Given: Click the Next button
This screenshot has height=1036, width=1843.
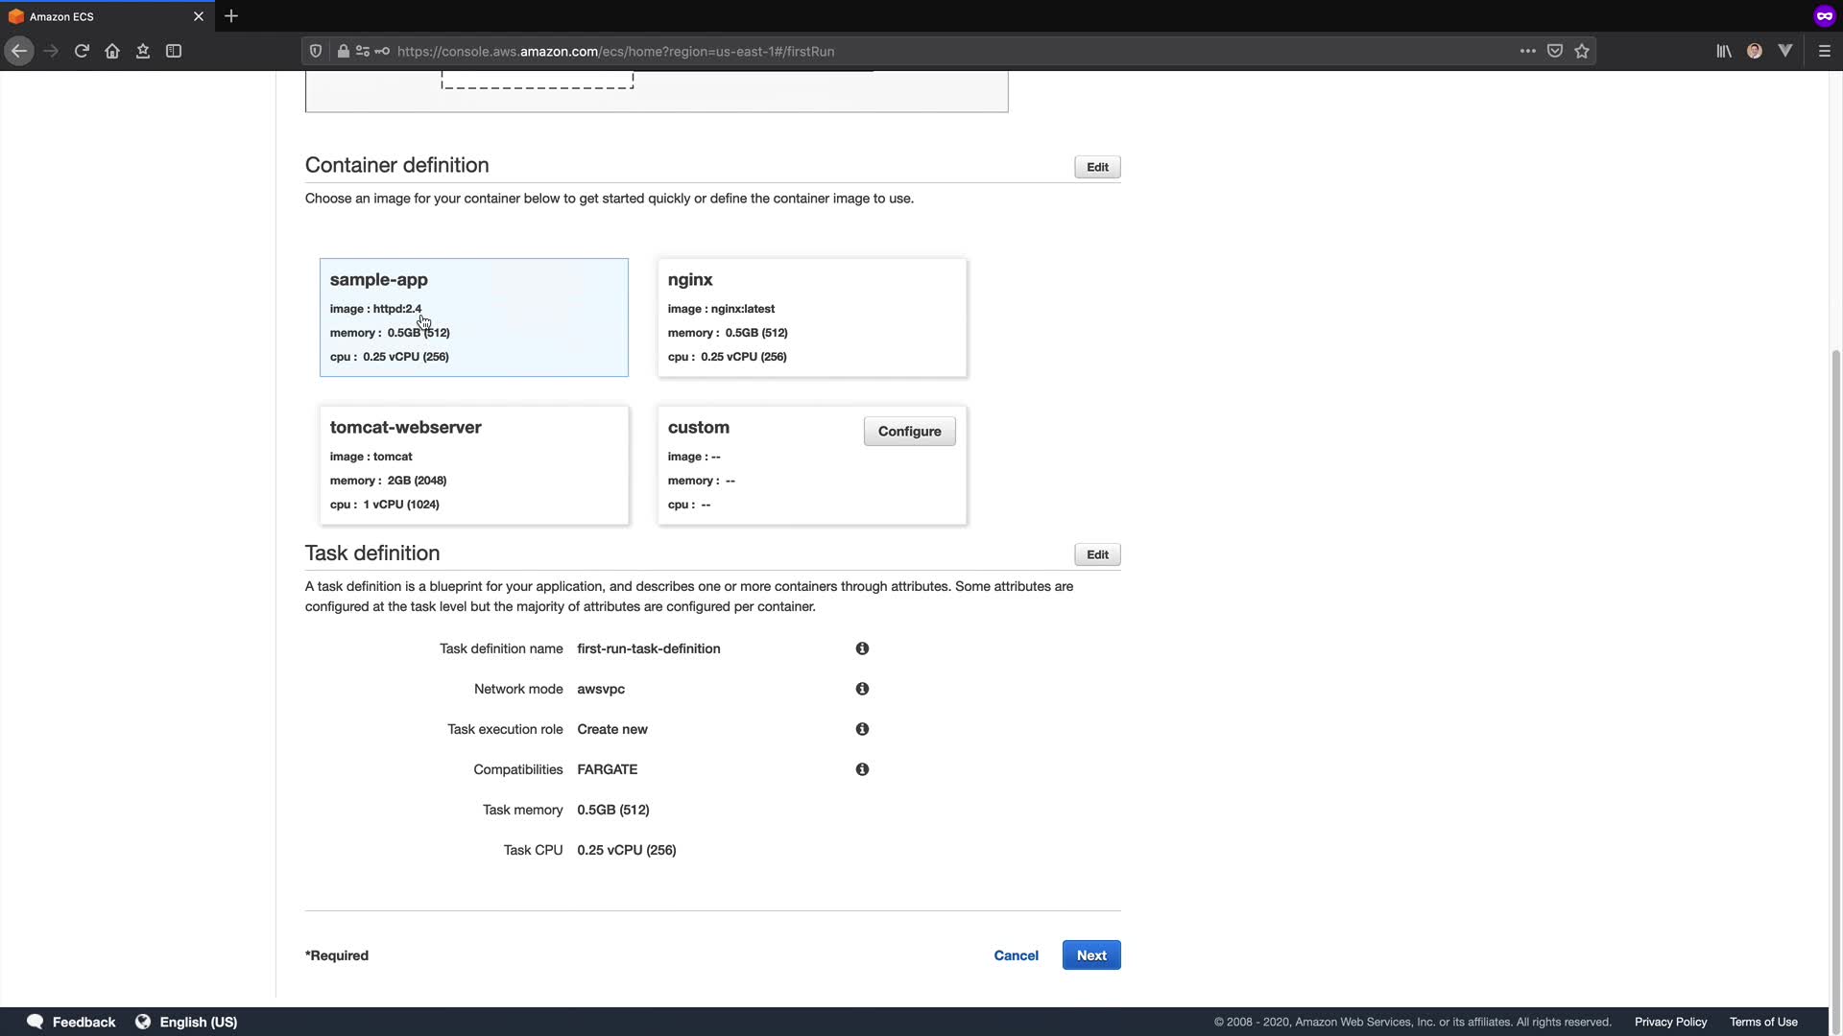Looking at the screenshot, I should [1090, 955].
